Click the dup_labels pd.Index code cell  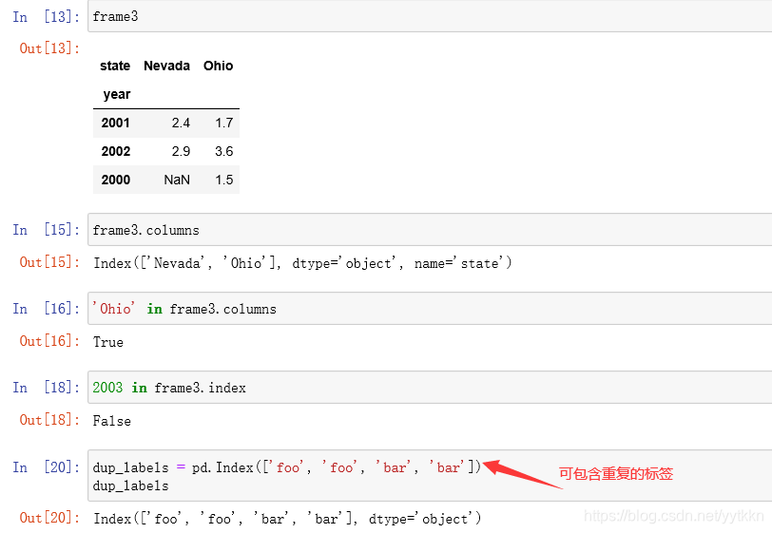pyautogui.click(x=430, y=475)
